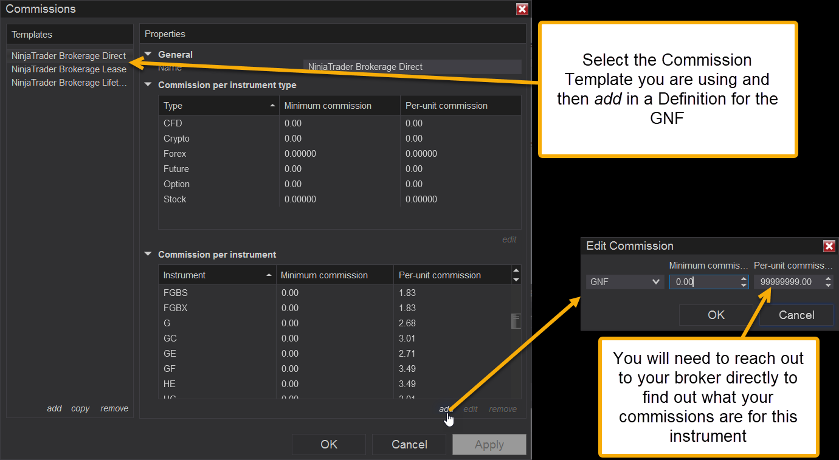
Task: Close the Commissions window
Action: [522, 9]
